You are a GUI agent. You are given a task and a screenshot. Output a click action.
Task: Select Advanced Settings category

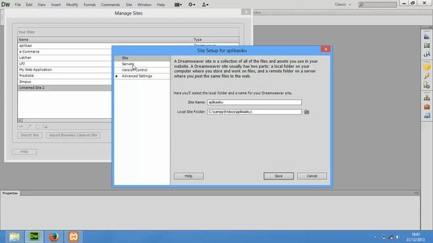coord(142,76)
